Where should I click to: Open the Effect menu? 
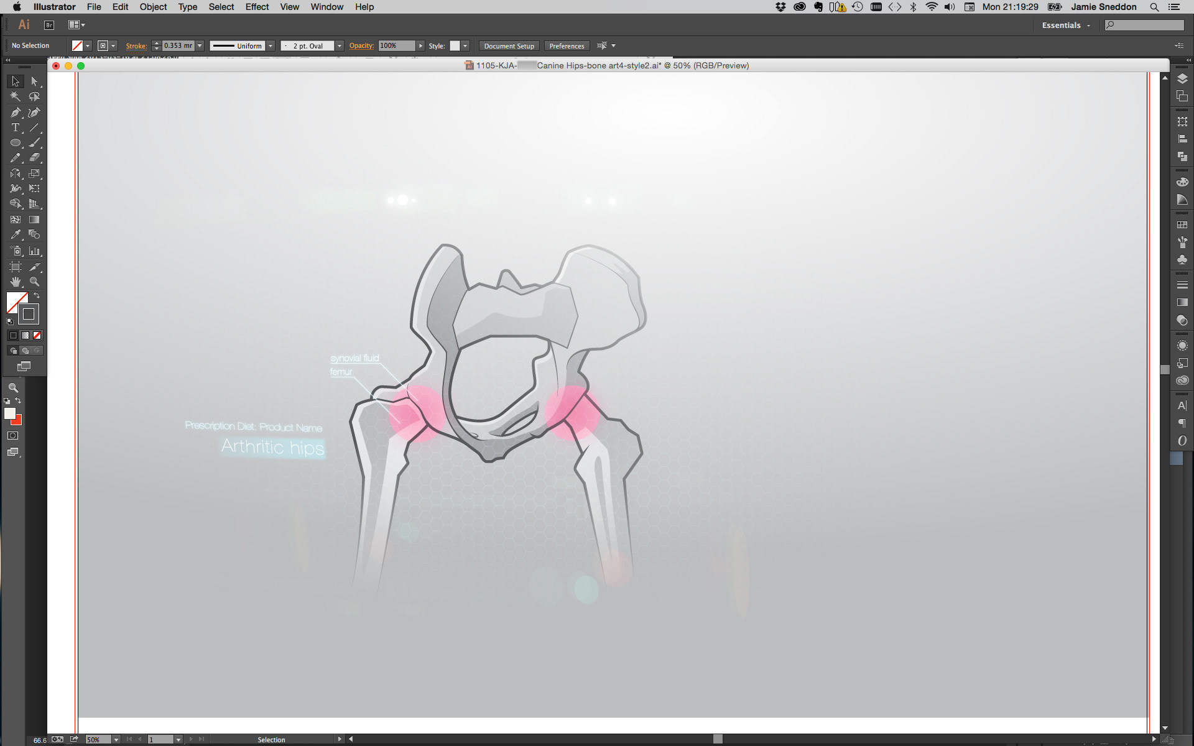(257, 7)
